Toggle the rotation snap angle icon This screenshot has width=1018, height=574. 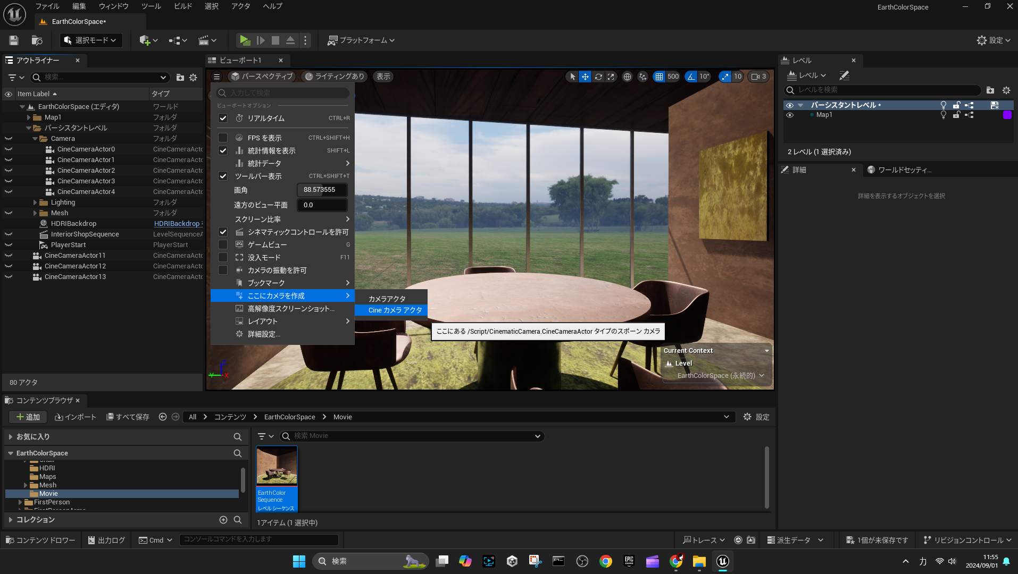pyautogui.click(x=691, y=77)
